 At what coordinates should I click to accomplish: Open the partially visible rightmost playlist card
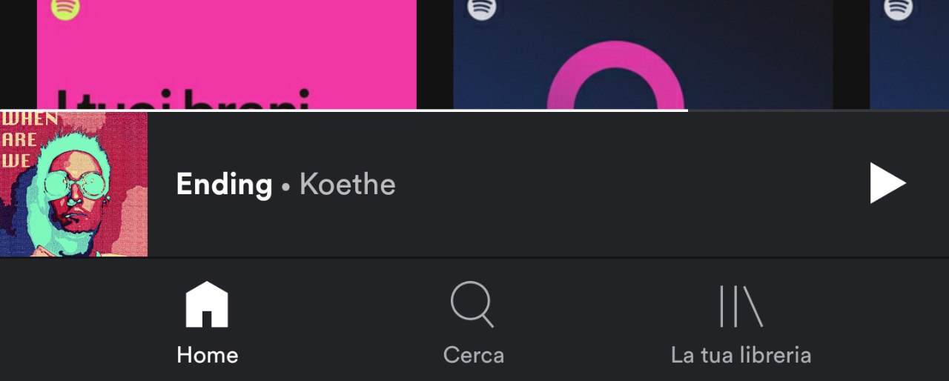(x=909, y=55)
